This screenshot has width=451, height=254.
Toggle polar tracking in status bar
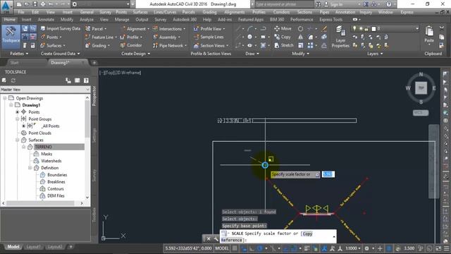click(260, 248)
